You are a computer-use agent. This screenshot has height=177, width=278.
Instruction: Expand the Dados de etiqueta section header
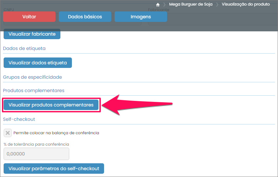pos(24,48)
